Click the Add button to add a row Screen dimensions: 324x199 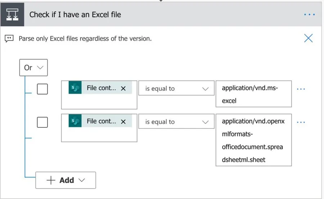66,180
